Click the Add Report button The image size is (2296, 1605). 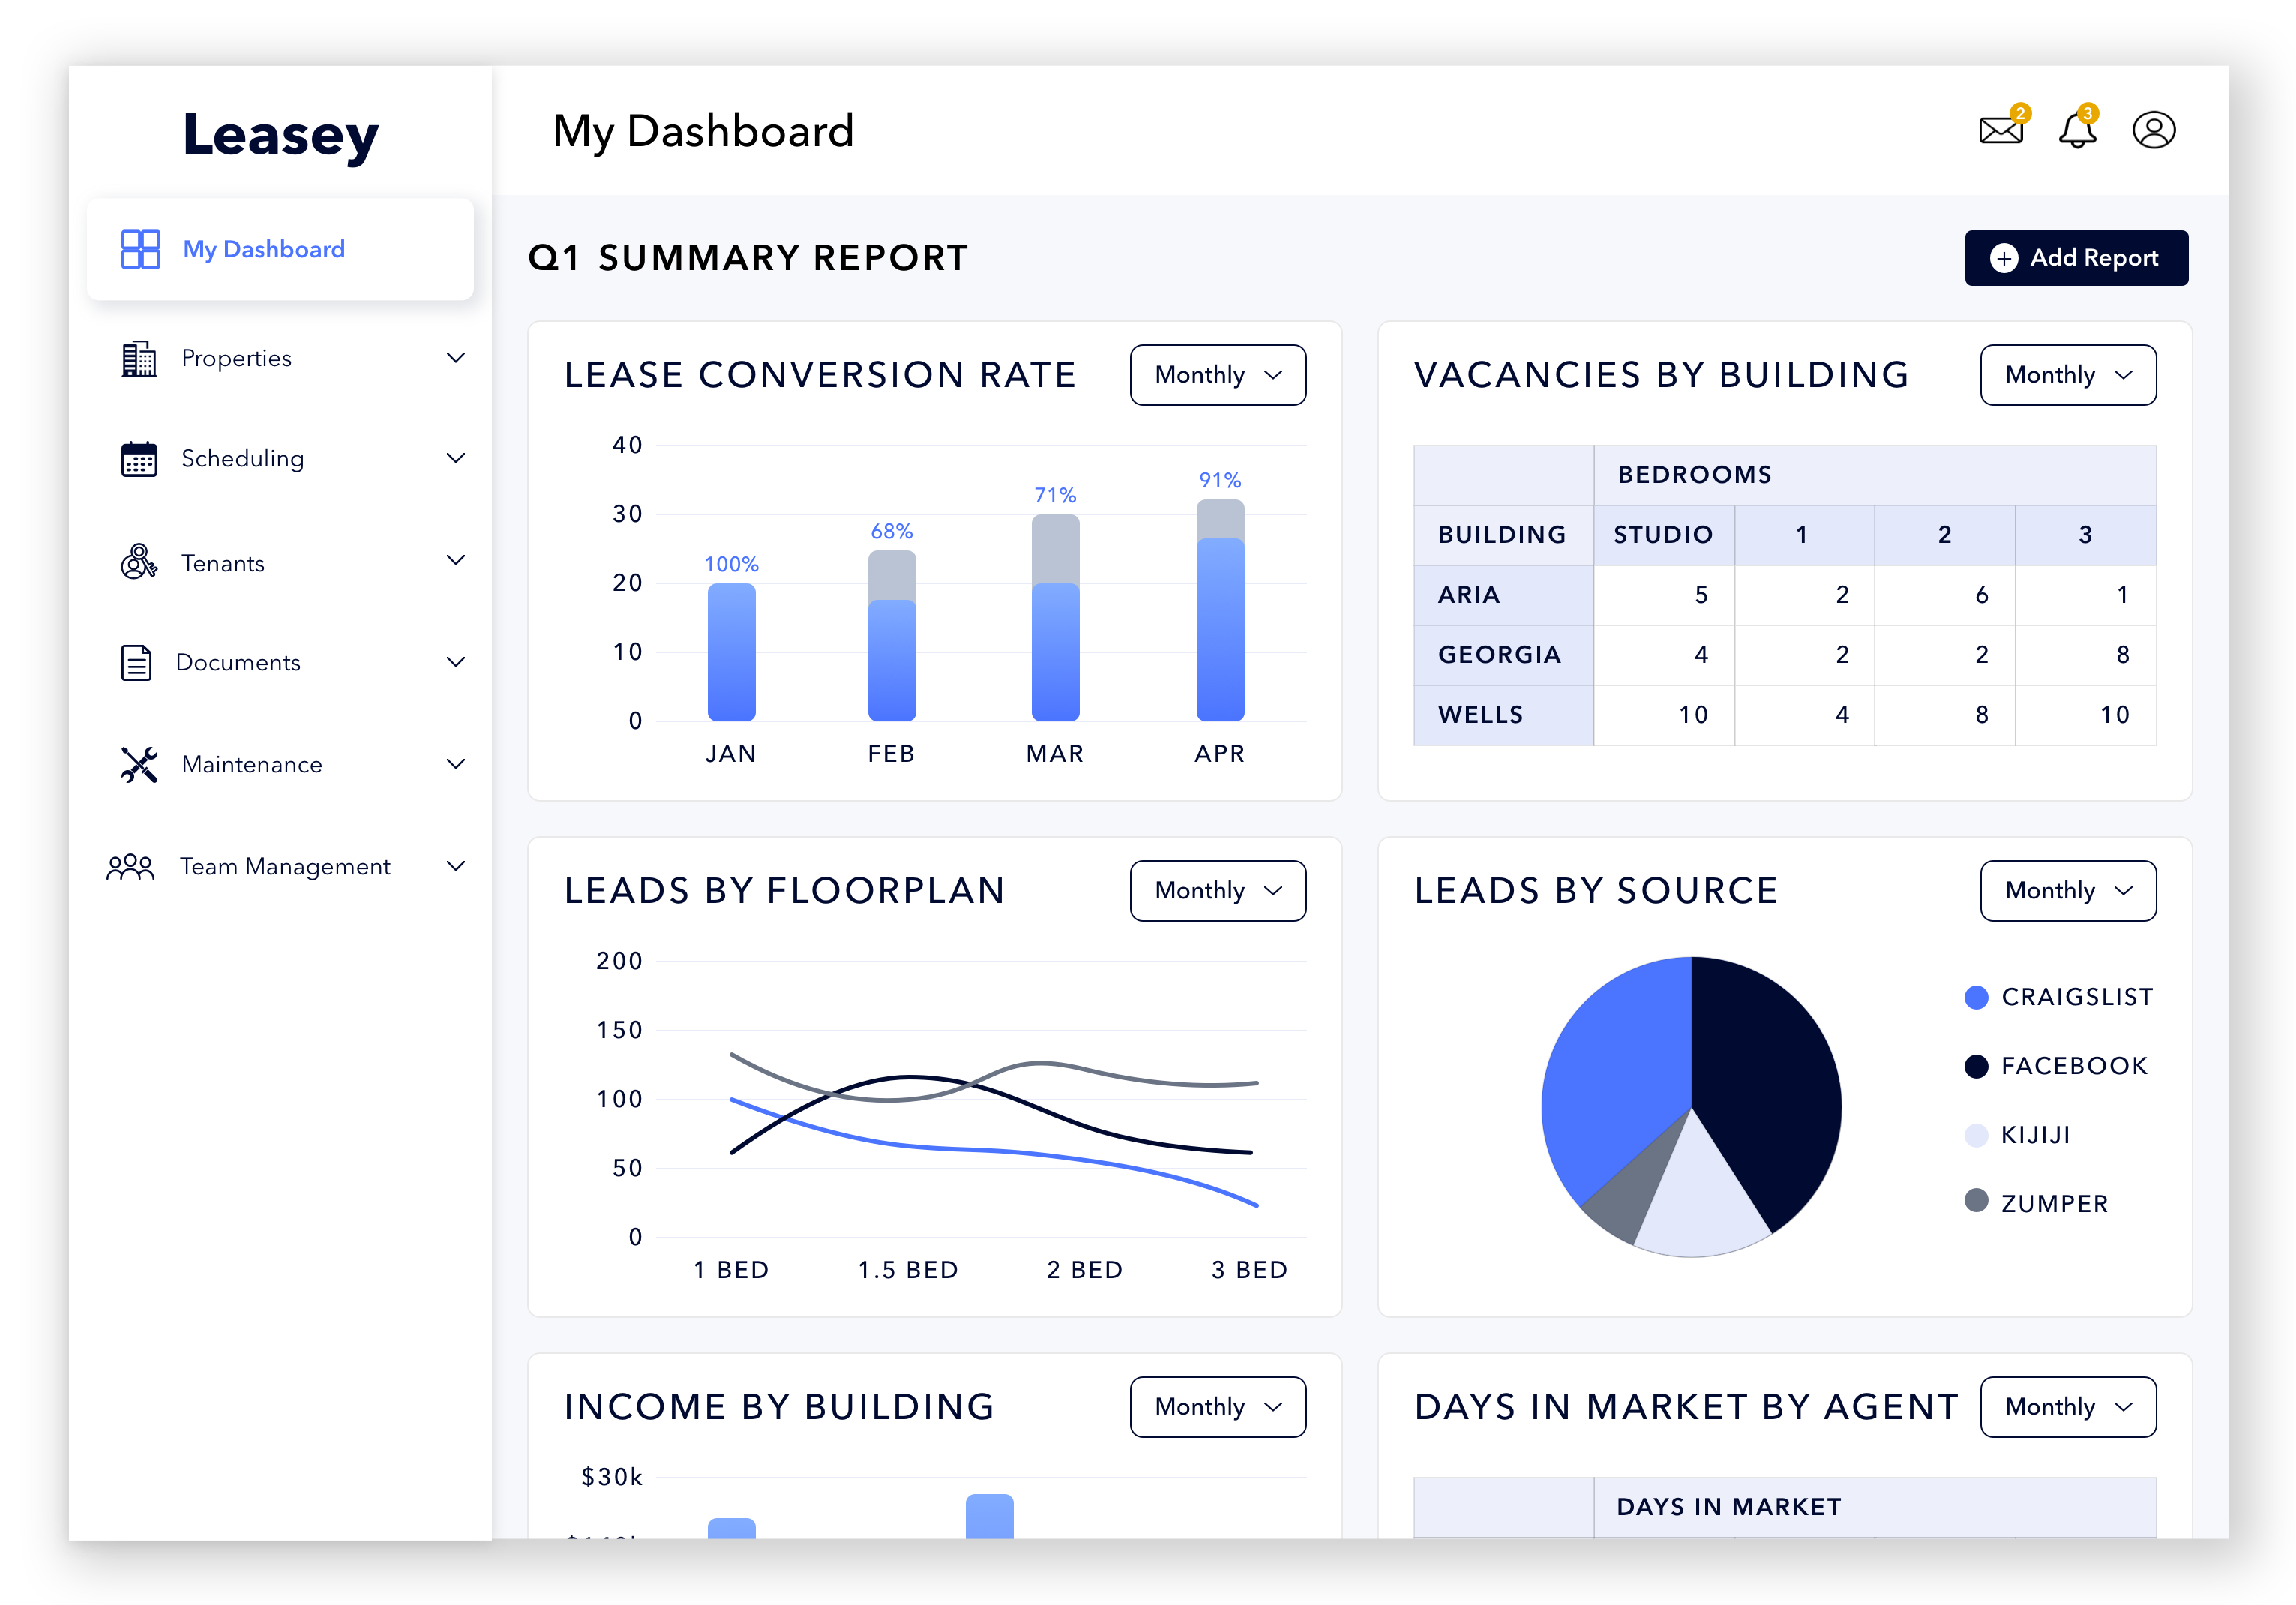pos(2076,258)
